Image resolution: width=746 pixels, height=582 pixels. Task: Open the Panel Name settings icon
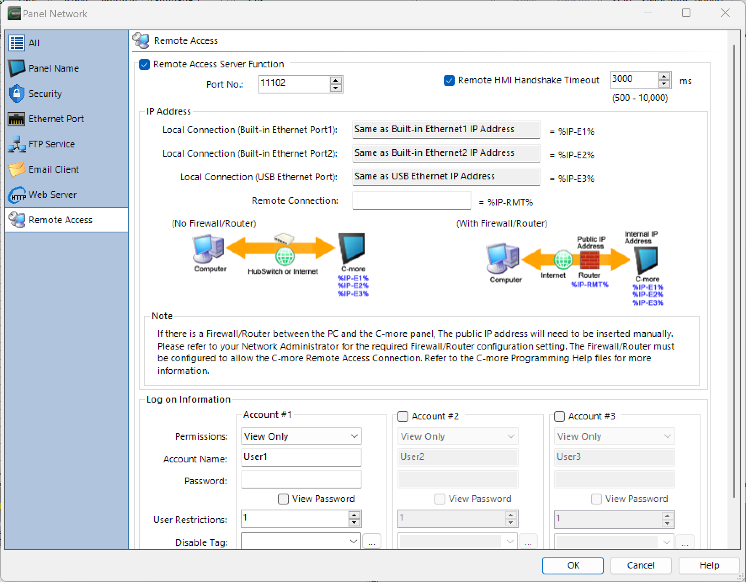point(16,68)
